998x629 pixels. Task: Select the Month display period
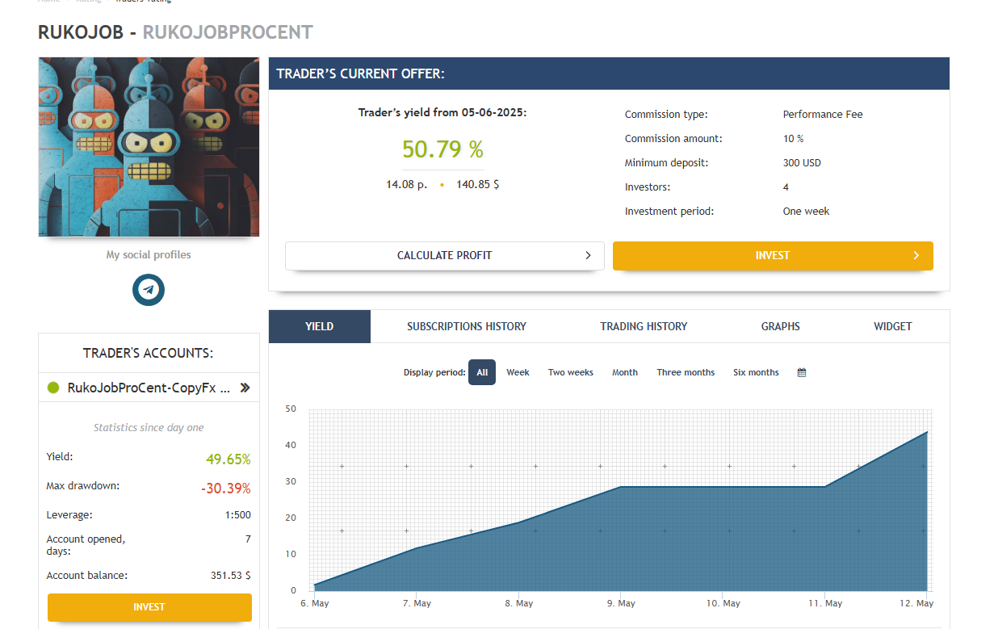click(x=625, y=372)
